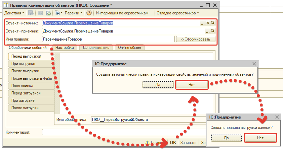Close the automatic conversion rules dialog
Image resolution: width=283 pixels, height=149 pixels.
pos(254,64)
